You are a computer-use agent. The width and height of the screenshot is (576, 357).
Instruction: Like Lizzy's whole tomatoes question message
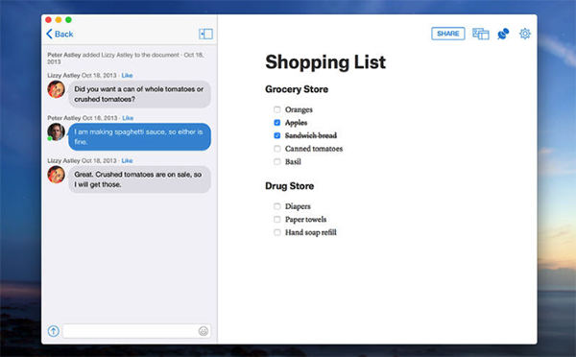(127, 75)
